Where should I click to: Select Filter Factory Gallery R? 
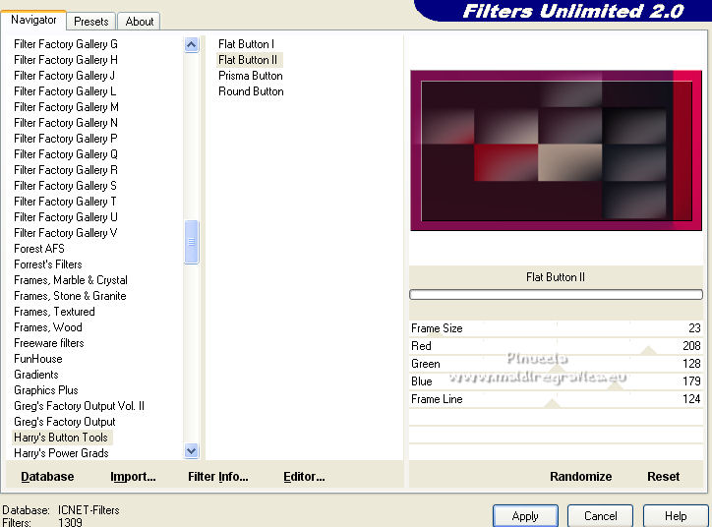click(x=66, y=170)
